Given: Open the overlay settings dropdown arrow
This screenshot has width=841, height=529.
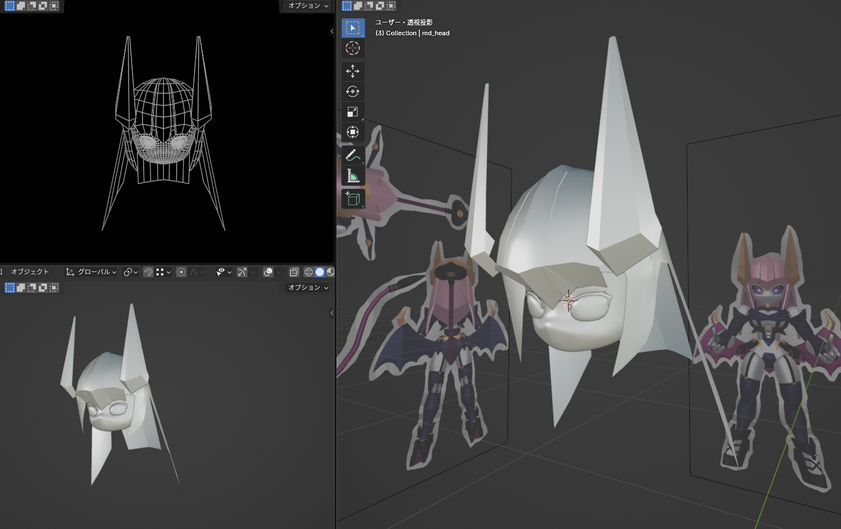Looking at the screenshot, I should click(x=280, y=272).
